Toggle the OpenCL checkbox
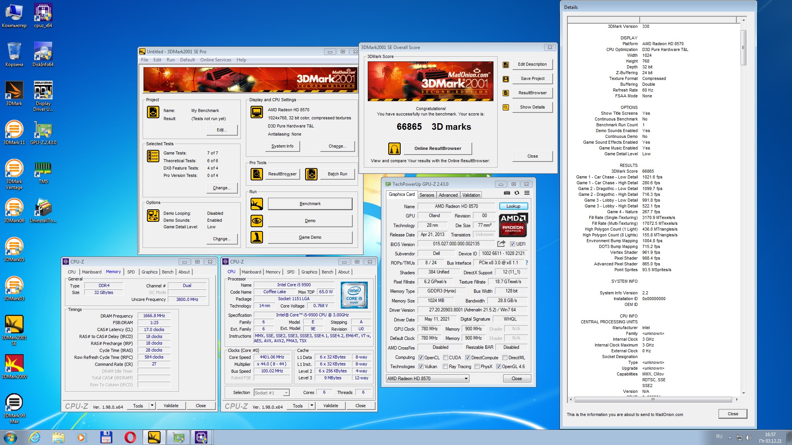This screenshot has height=445, width=792. [421, 358]
